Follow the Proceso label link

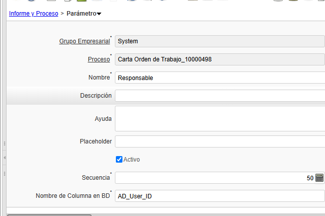pyautogui.click(x=99, y=59)
